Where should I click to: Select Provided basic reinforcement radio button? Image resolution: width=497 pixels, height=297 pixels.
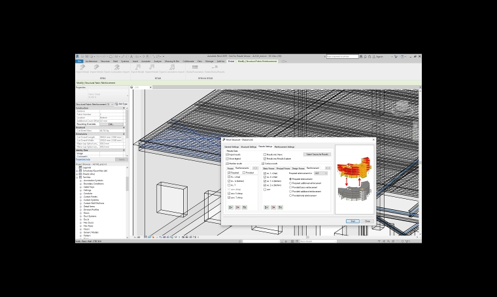[x=290, y=187]
